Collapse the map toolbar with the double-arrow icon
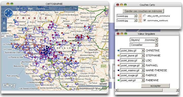183x97 pixels. pos(76,9)
